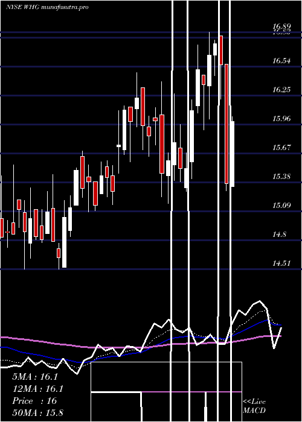Click the 16.25 price level label
Image resolution: width=302 pixels, height=422 pixels.
pyautogui.click(x=281, y=90)
